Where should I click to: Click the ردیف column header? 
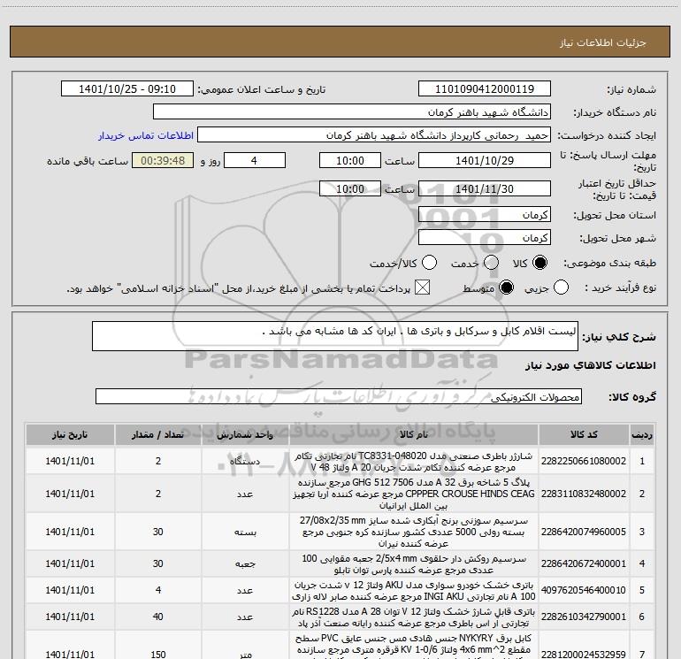tap(642, 435)
